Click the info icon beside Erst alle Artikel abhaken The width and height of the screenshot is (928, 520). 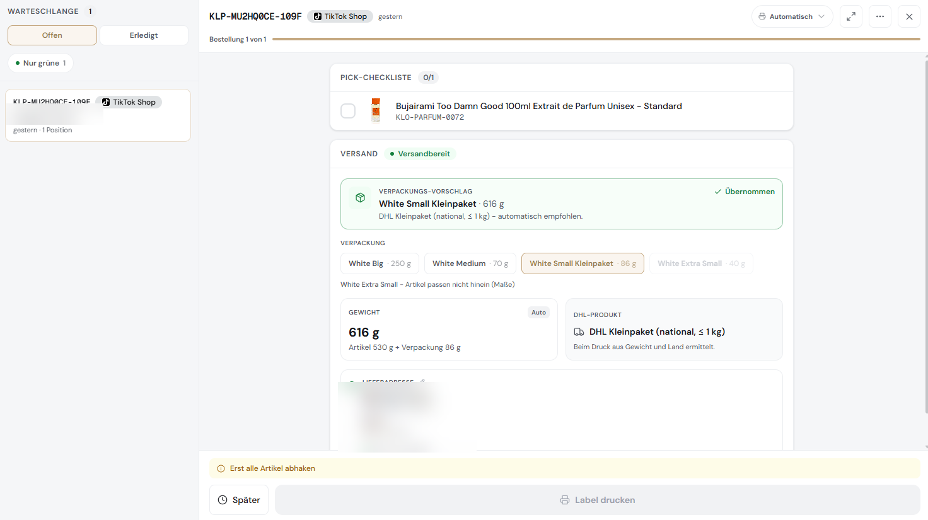point(221,468)
